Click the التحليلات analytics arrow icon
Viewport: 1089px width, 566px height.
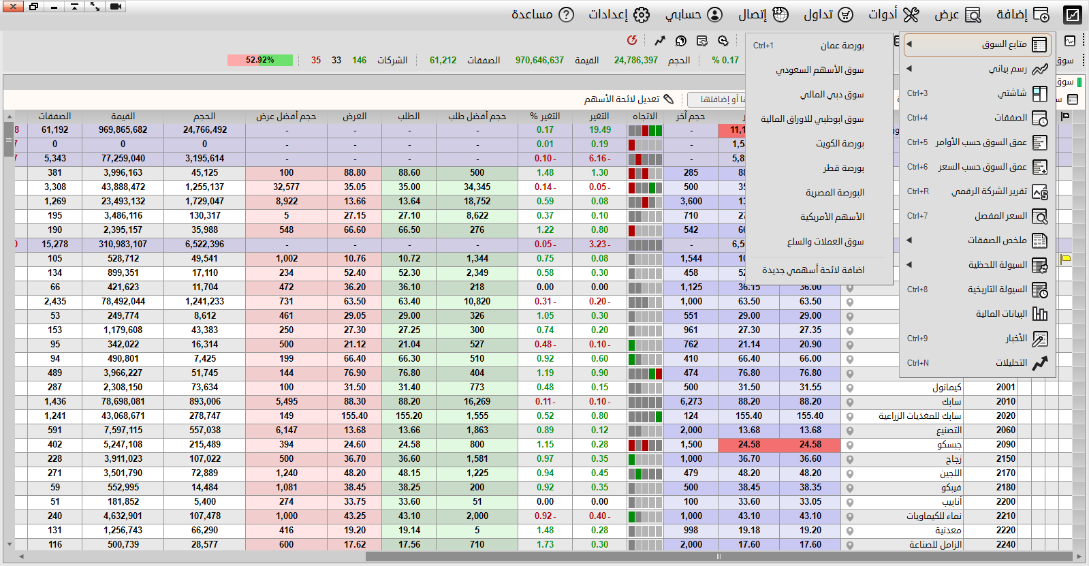pyautogui.click(x=1040, y=363)
